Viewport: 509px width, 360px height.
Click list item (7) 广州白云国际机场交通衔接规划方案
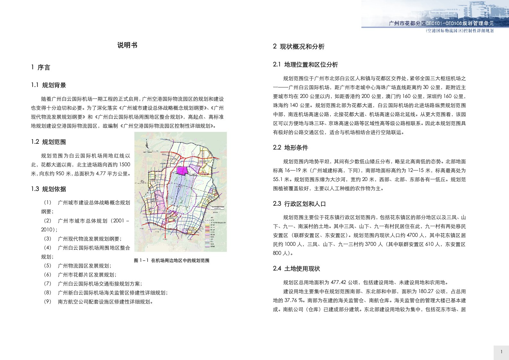click(x=93, y=284)
